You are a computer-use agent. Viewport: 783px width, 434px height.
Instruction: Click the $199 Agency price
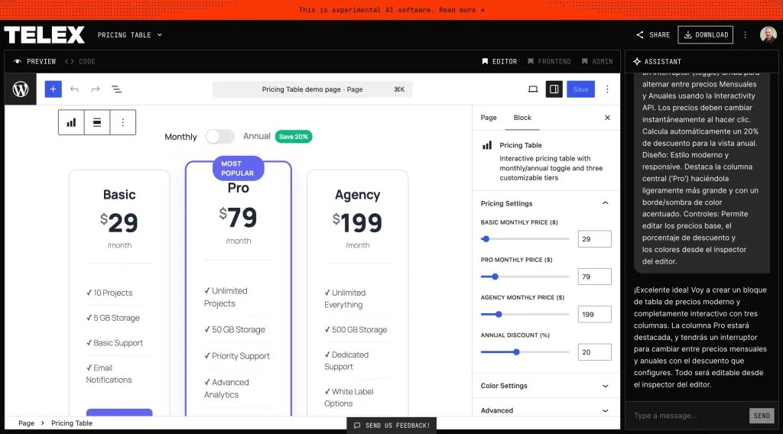[x=358, y=222]
